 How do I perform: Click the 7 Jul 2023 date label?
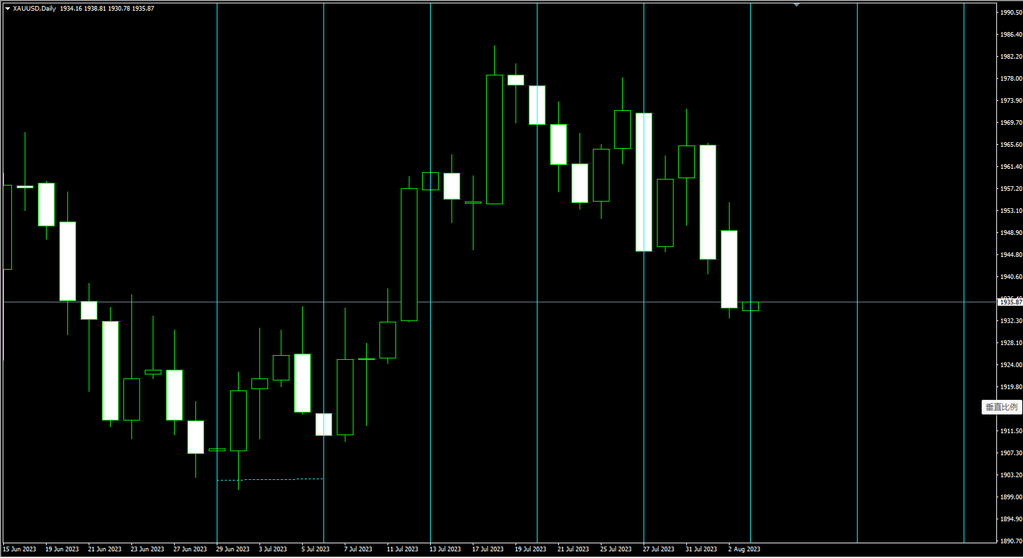[x=358, y=549]
